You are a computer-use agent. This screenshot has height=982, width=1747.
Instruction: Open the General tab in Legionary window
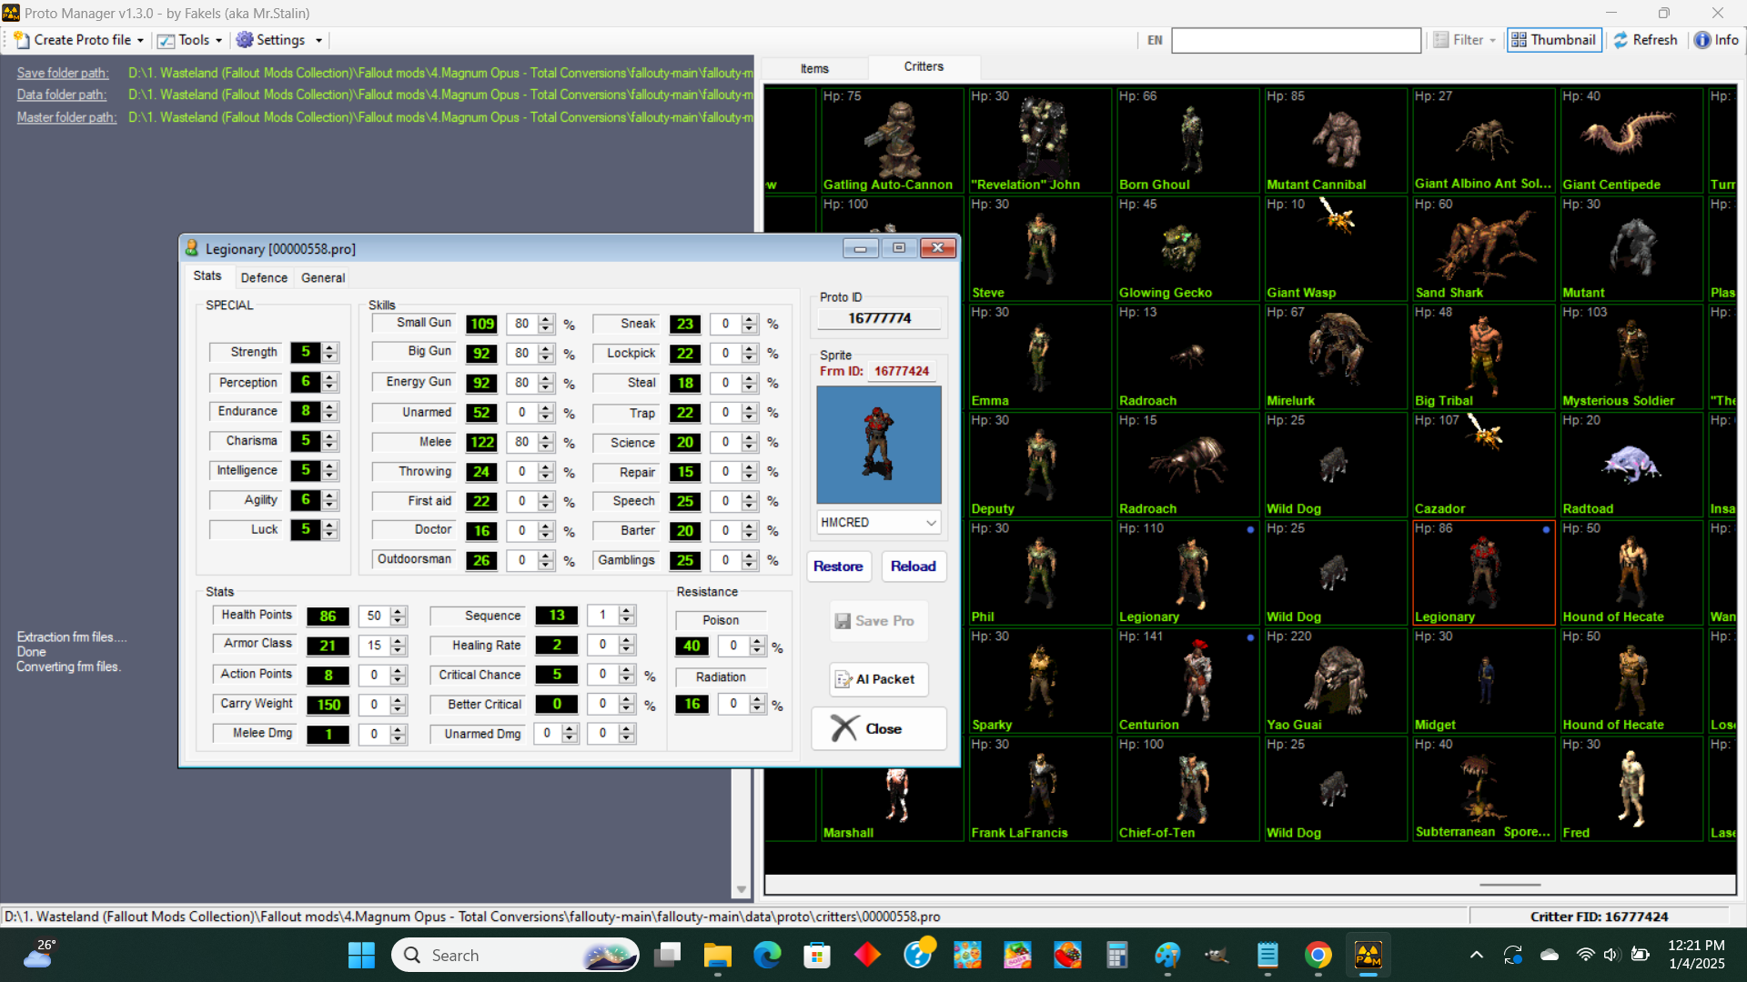[323, 277]
